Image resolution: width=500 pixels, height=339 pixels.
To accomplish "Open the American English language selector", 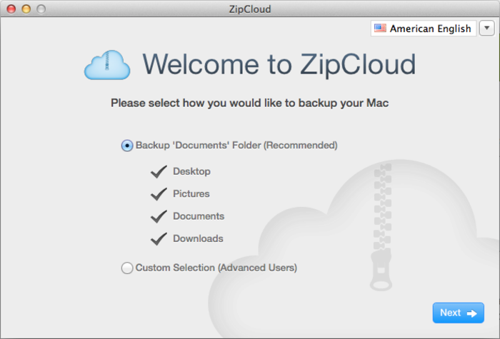I will click(424, 29).
